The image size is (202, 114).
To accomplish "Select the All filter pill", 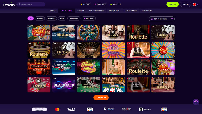I will point(30,18).
